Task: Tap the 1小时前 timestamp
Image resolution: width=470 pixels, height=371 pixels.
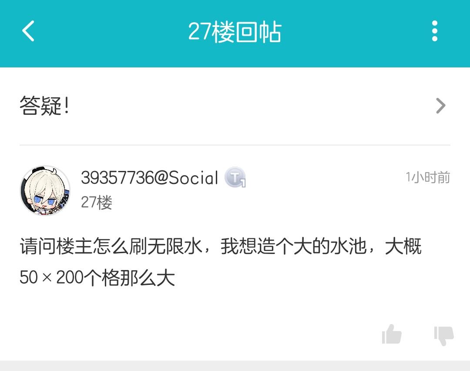Action: (x=428, y=177)
